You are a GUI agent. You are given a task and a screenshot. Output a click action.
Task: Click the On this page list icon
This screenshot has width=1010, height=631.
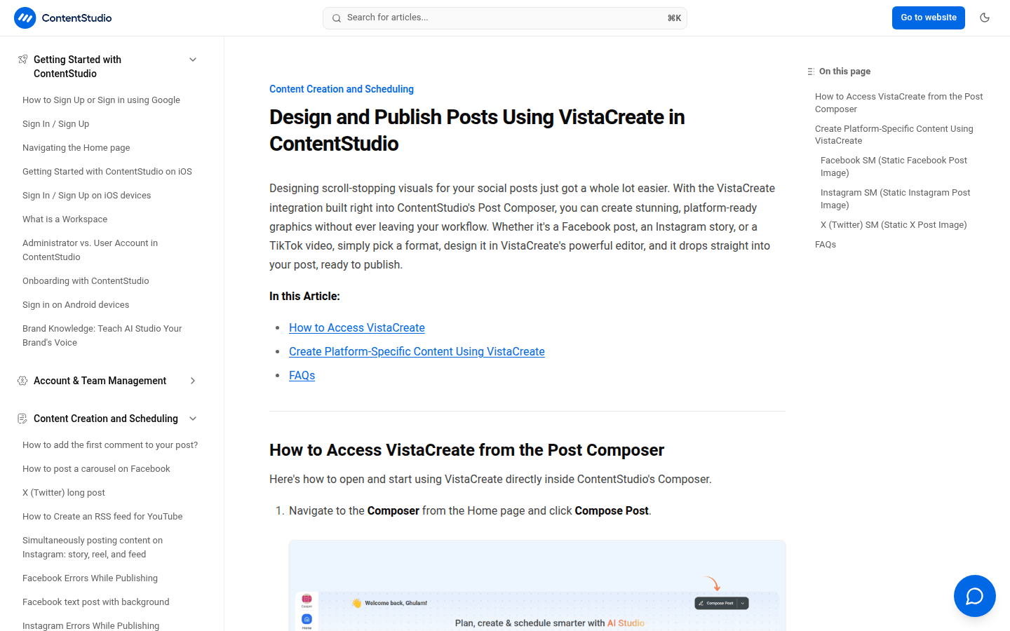pyautogui.click(x=811, y=72)
